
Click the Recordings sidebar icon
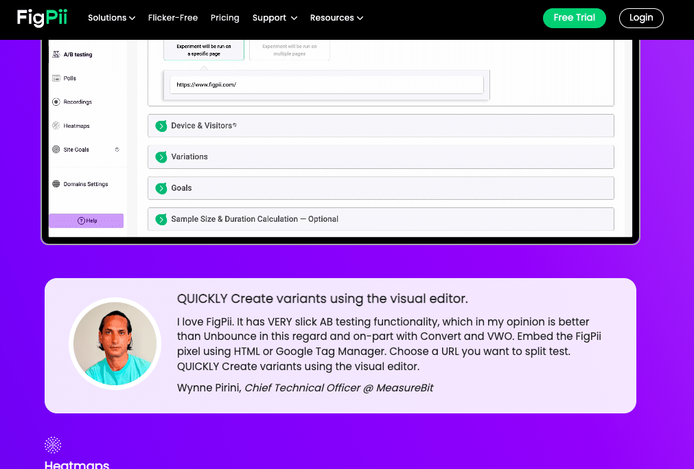tap(56, 102)
